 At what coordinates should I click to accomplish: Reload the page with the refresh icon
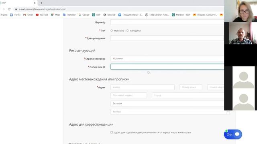pos(9,9)
